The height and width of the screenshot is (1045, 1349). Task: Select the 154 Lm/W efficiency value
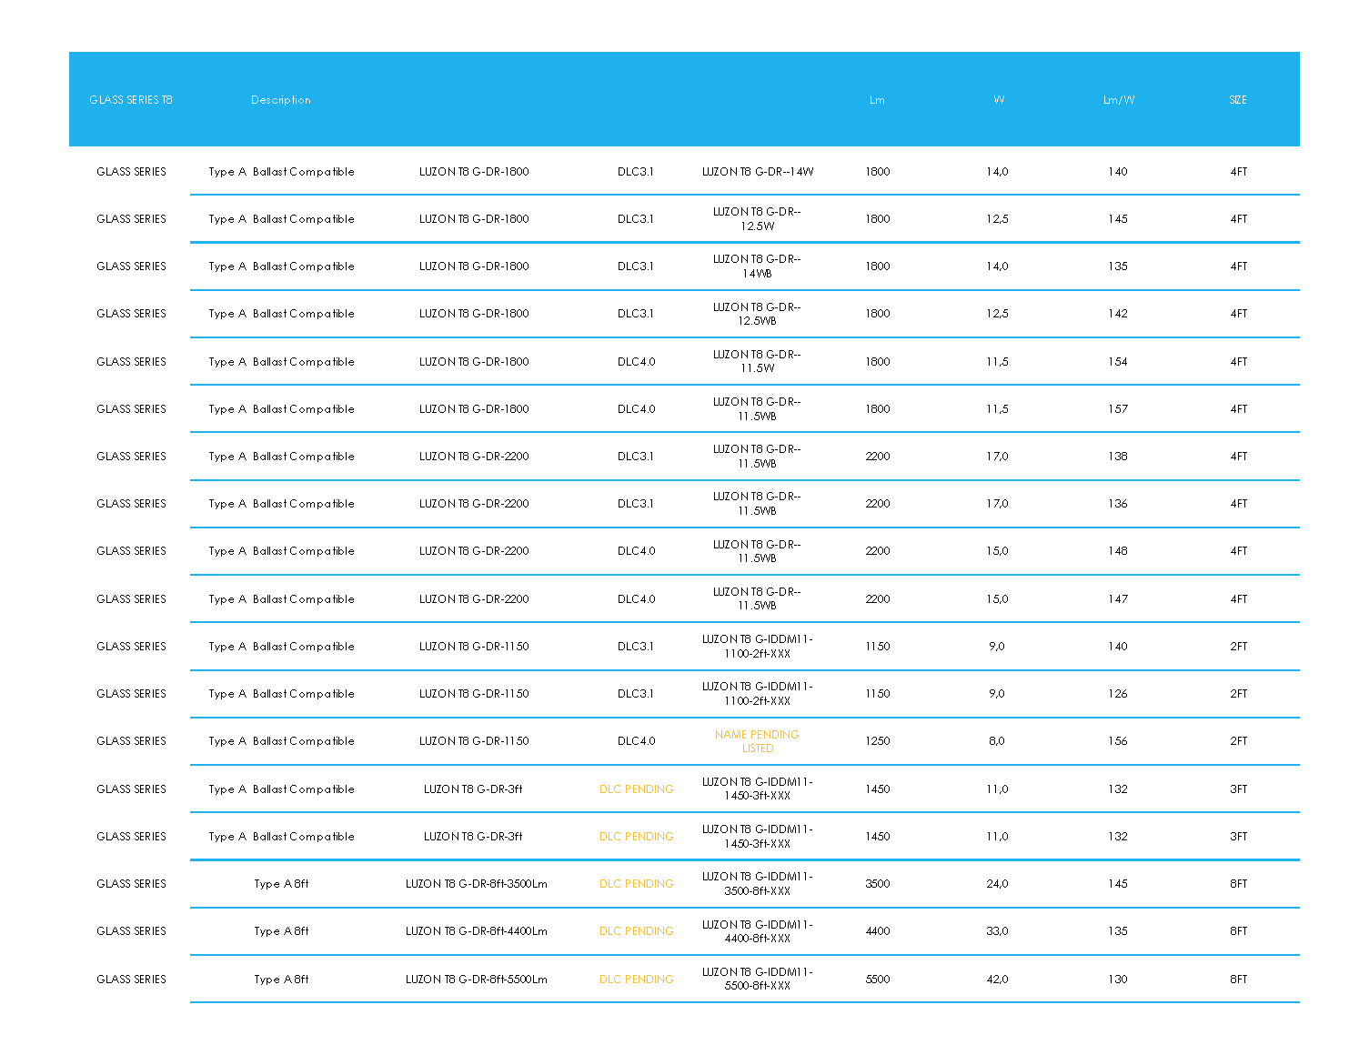click(1118, 362)
